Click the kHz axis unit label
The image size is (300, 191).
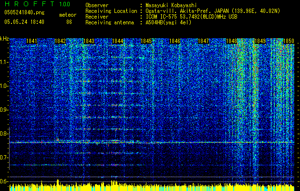click(x=4, y=39)
